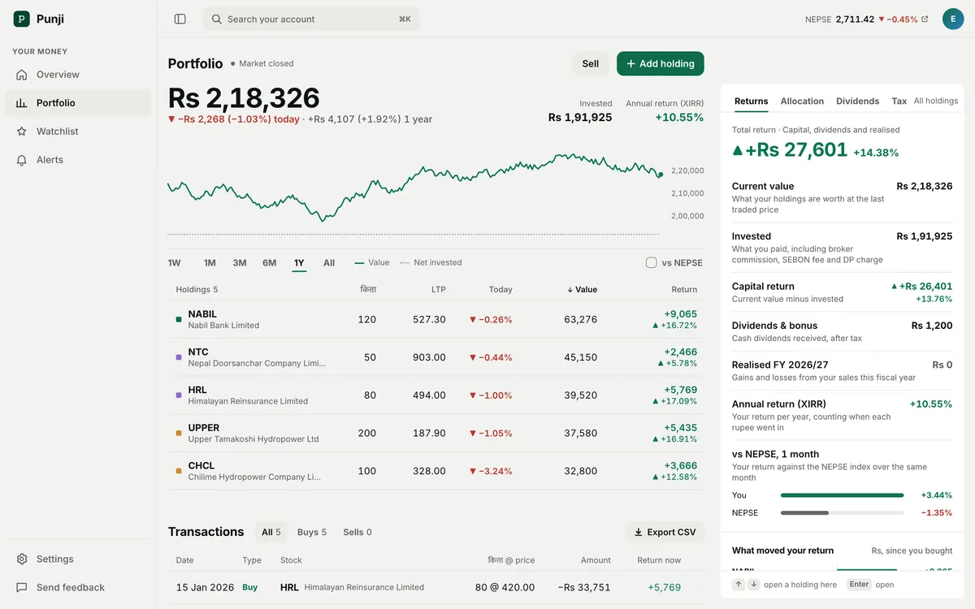Export transactions as CSV
The width and height of the screenshot is (975, 609).
coord(665,533)
